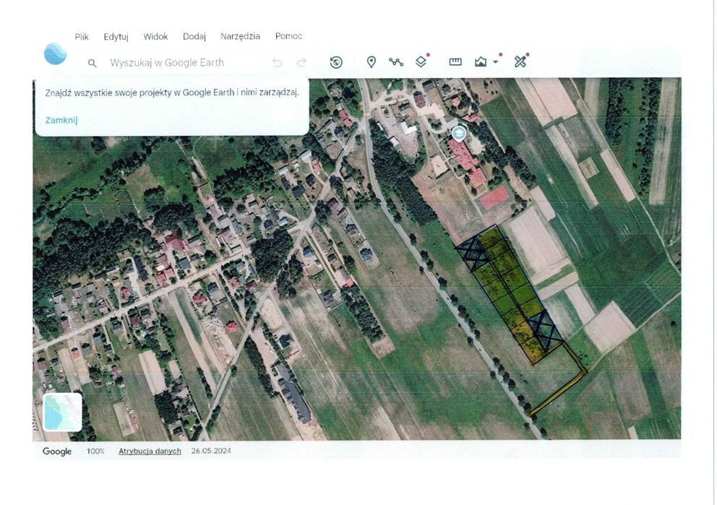The image size is (717, 505).
Task: Select the add placemark pin tool
Action: point(372,62)
